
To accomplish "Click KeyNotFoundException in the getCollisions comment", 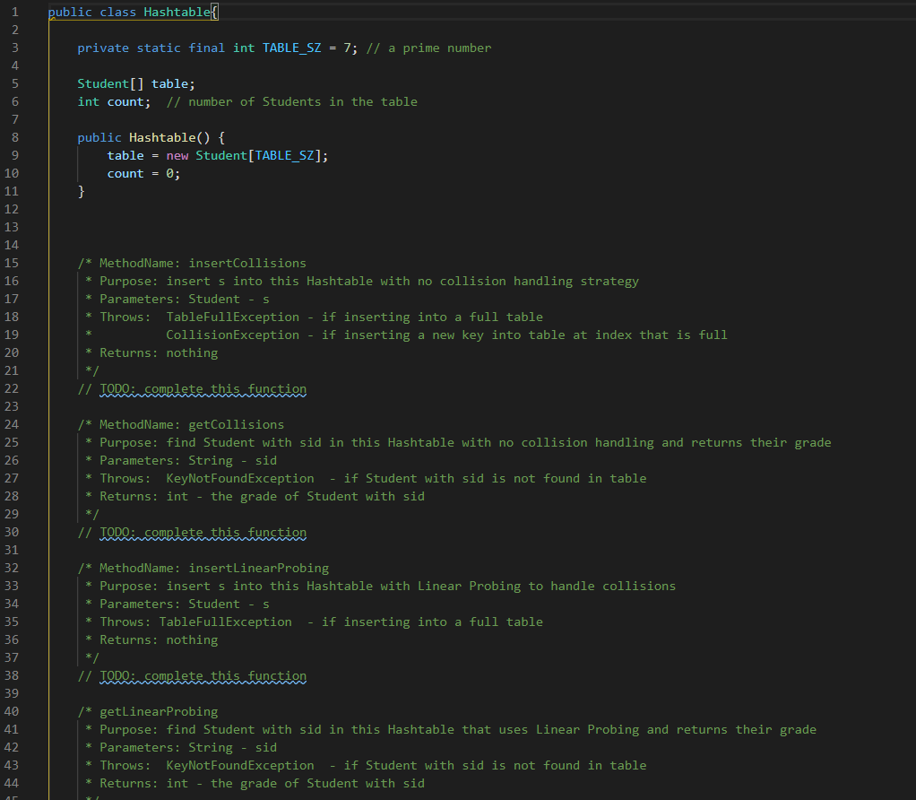I will pos(239,478).
